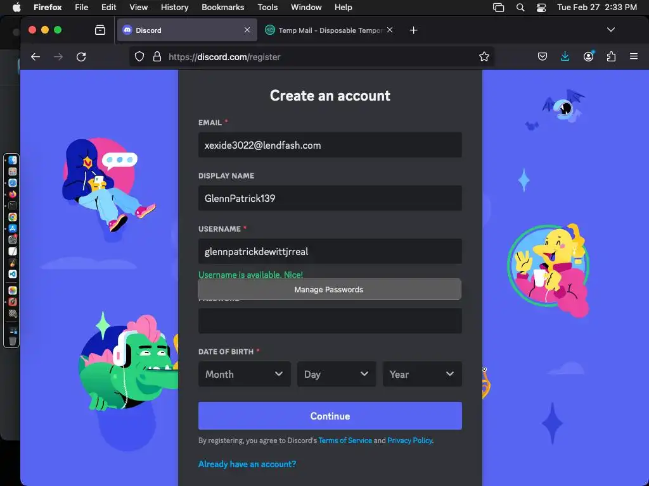Open the Apple menu
This screenshot has width=649, height=486.
click(16, 8)
